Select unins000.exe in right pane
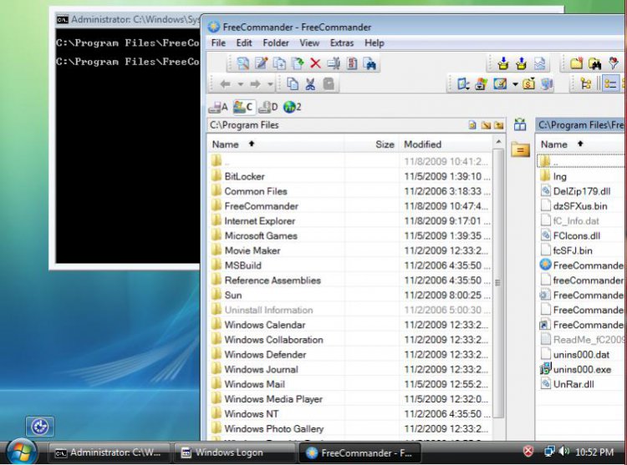This screenshot has height=465, width=627. (x=582, y=369)
